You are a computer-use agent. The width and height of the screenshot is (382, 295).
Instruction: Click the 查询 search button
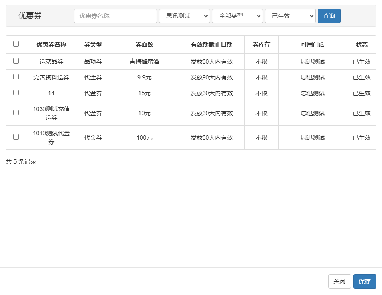329,16
